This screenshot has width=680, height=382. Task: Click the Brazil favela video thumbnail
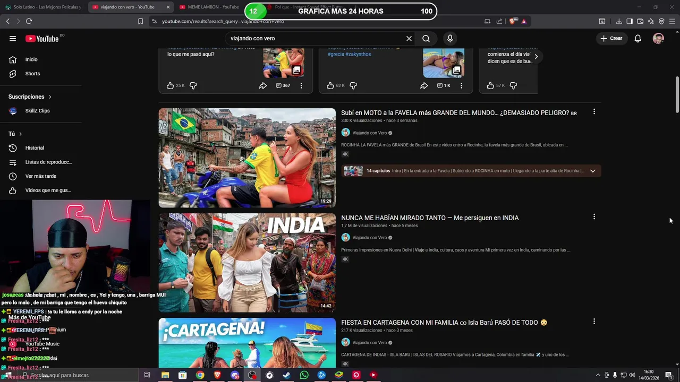pos(247,158)
